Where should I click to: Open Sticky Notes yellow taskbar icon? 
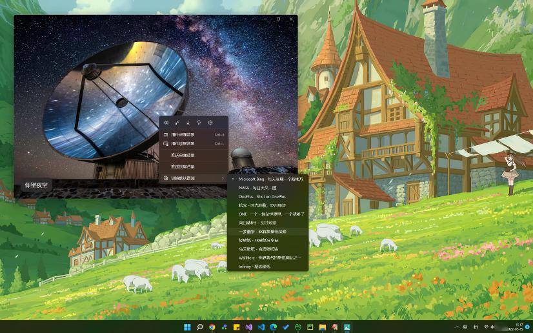click(236, 327)
